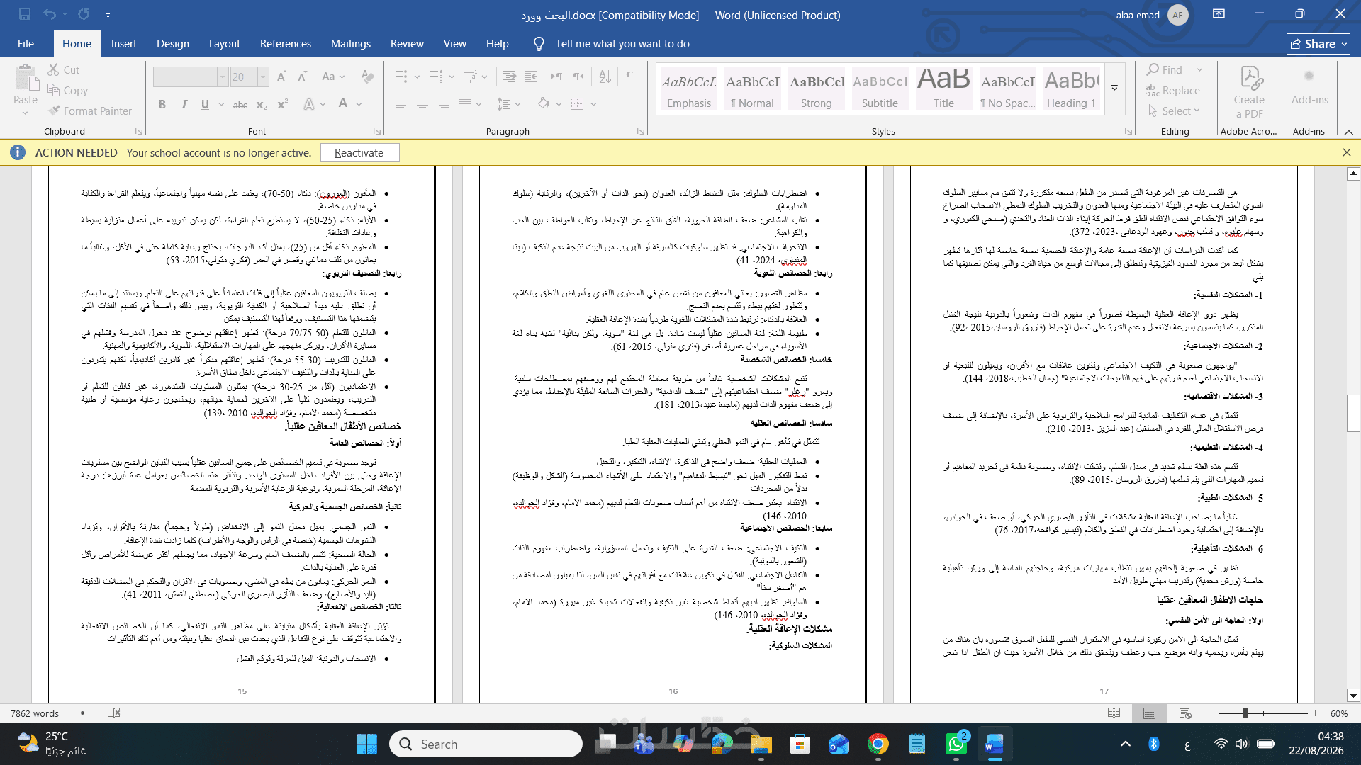Close the Action Needed notification bar
The height and width of the screenshot is (765, 1361).
(x=1347, y=152)
